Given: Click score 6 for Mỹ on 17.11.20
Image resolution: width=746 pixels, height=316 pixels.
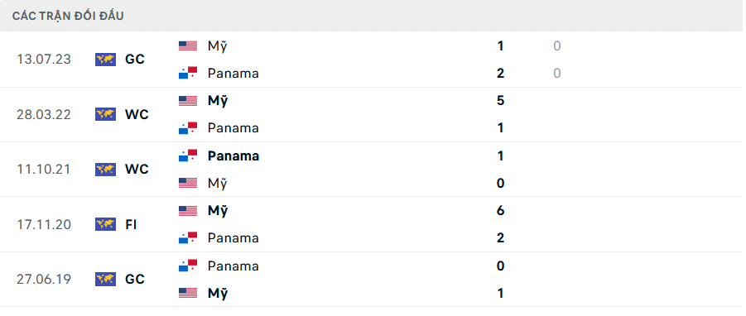Looking at the screenshot, I should click(500, 210).
